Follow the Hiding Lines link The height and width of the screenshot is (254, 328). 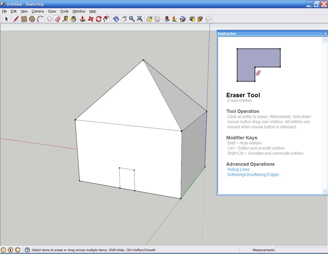pyautogui.click(x=238, y=169)
